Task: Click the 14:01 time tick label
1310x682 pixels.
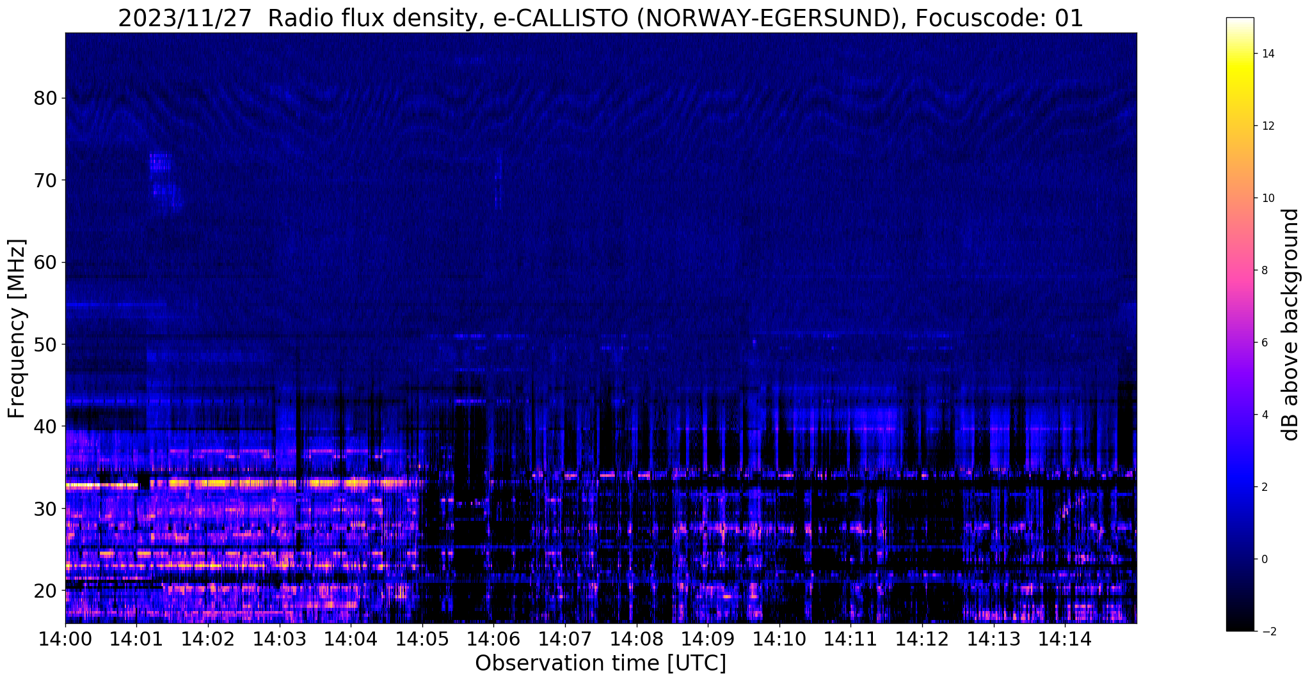Action: (136, 639)
